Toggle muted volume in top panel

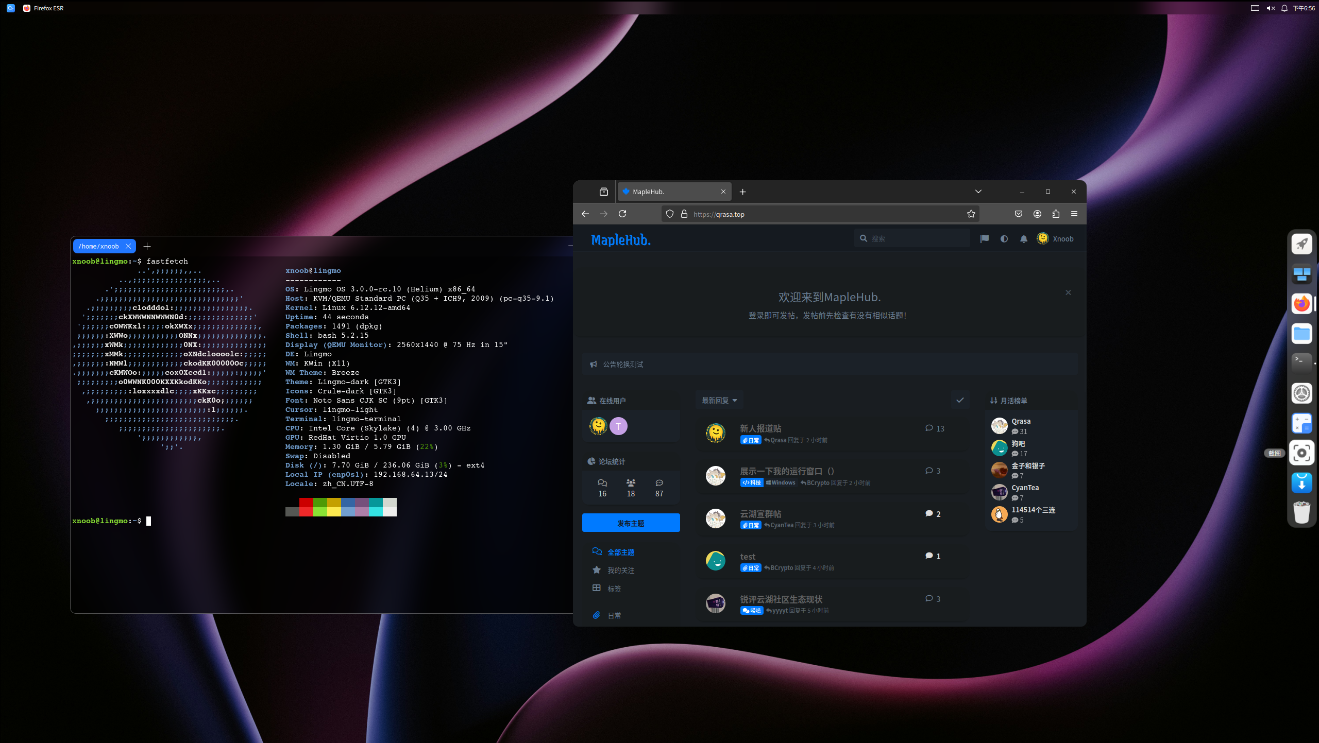click(1271, 8)
